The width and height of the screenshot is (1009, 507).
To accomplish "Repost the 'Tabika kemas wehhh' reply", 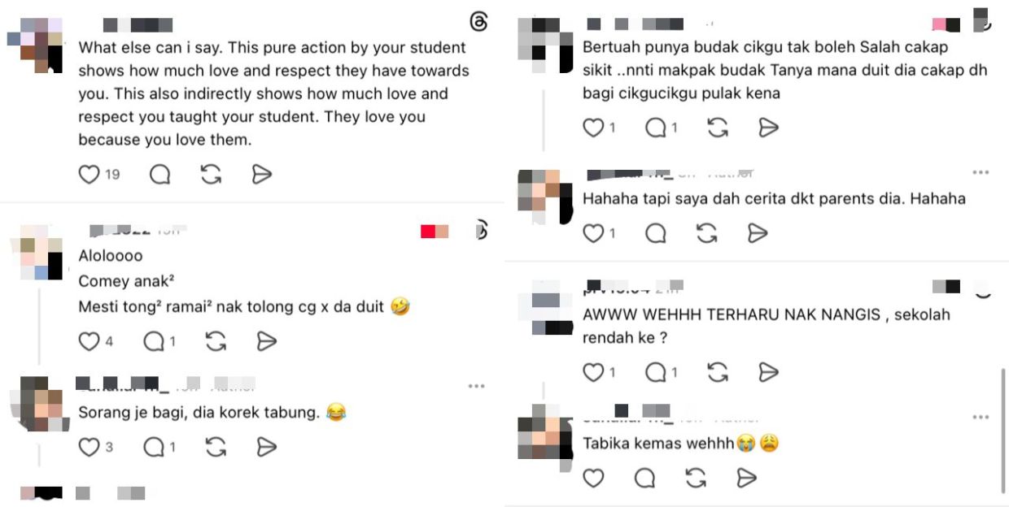I will [x=696, y=479].
